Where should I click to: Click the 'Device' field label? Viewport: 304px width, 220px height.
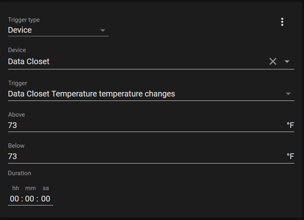(x=17, y=50)
